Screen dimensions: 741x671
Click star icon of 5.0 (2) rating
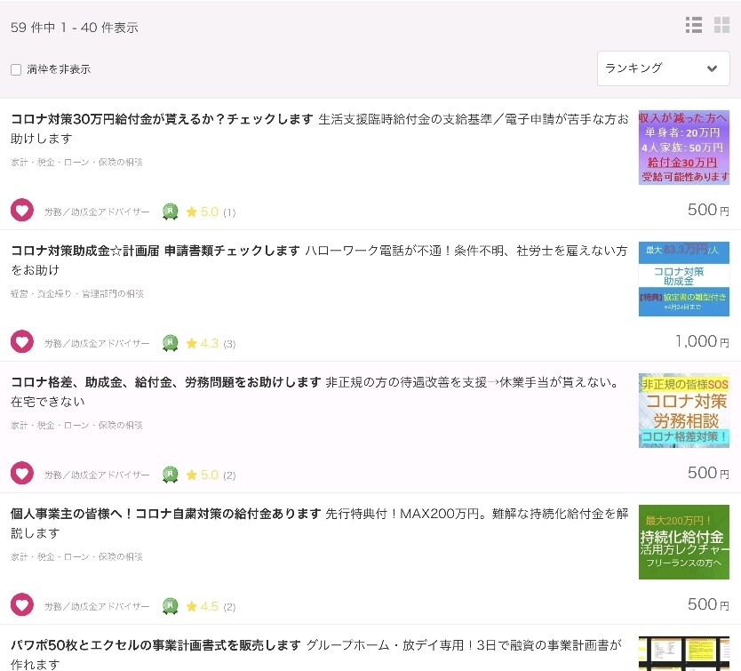(191, 475)
